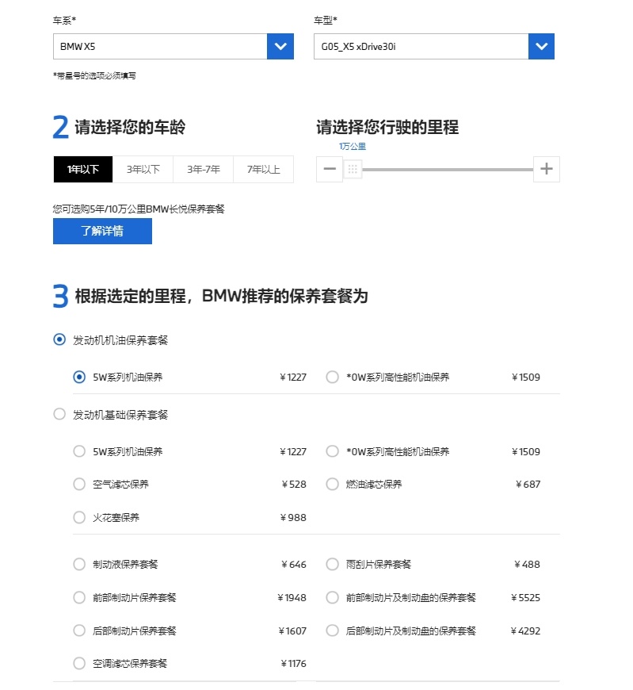This screenshot has width=633, height=690.
Task: Open the 车系 BMW X5 dropdown arrow
Action: point(280,46)
